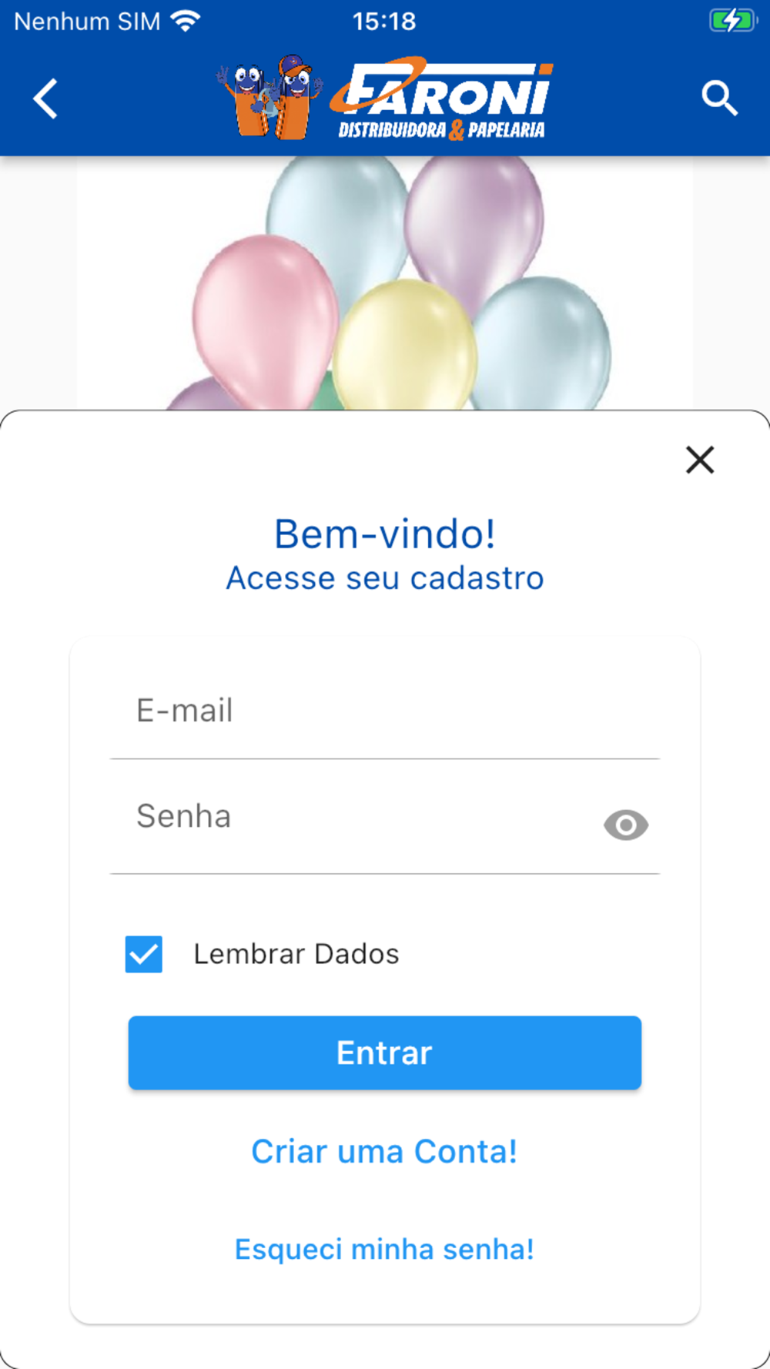The height and width of the screenshot is (1369, 770).
Task: Tap the 15:18 clock in status bar
Action: coord(384,21)
